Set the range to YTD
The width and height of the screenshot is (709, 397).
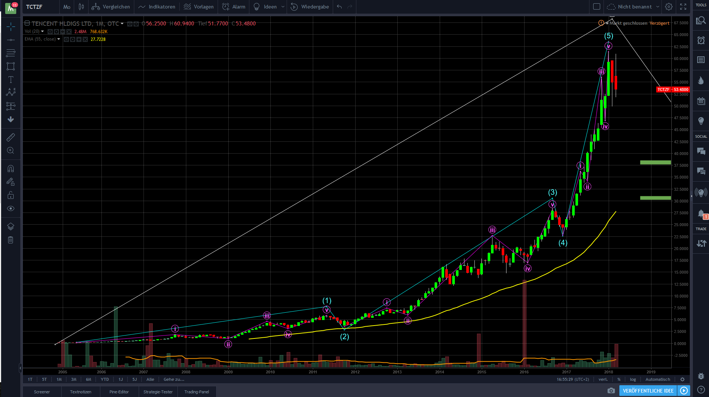click(x=105, y=379)
